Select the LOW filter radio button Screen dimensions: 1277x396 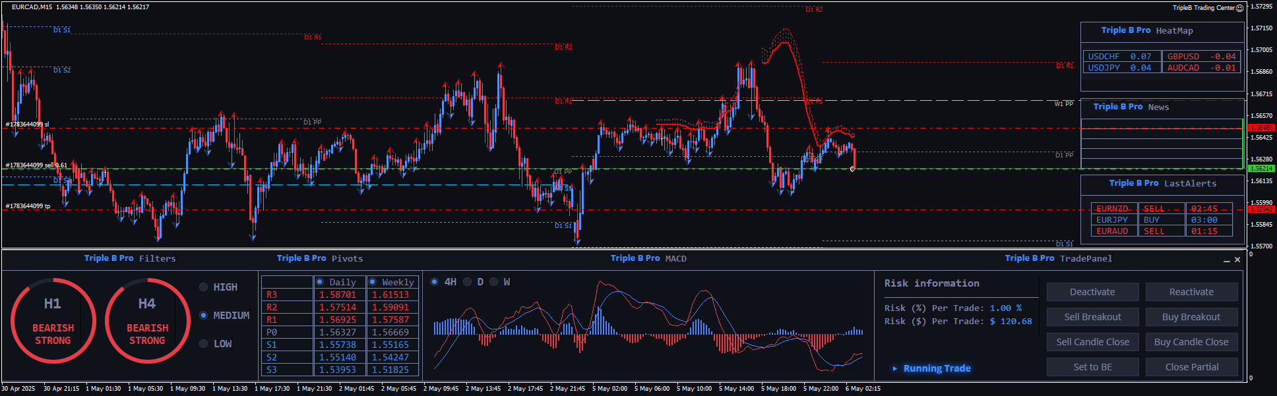tap(204, 344)
